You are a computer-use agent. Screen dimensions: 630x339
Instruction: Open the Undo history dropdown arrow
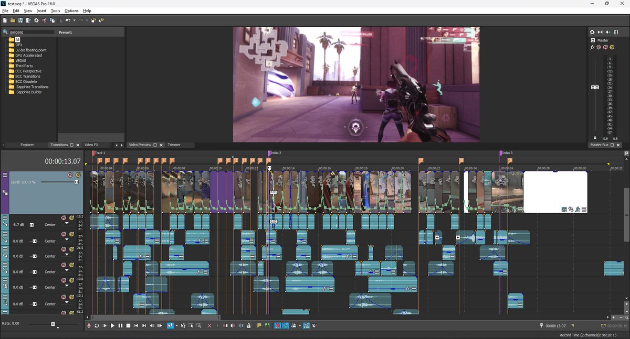pyautogui.click(x=74, y=20)
